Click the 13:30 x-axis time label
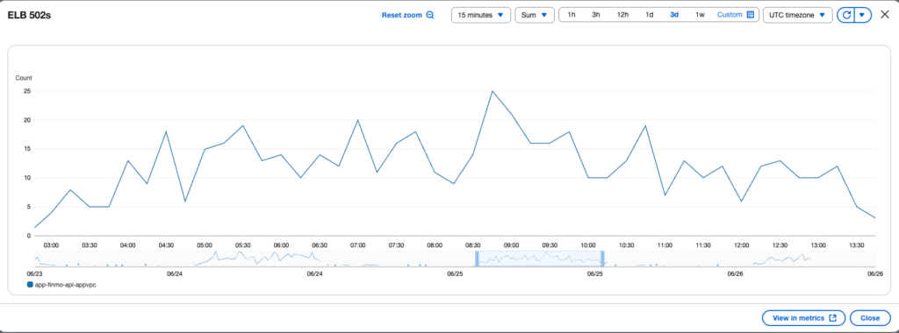899x333 pixels. point(857,244)
